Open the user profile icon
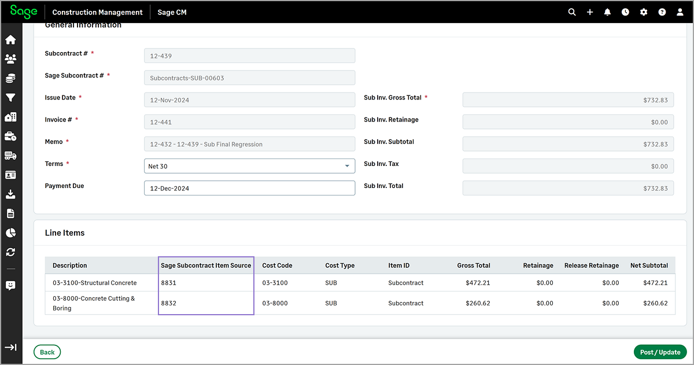This screenshot has height=365, width=694. pyautogui.click(x=680, y=12)
